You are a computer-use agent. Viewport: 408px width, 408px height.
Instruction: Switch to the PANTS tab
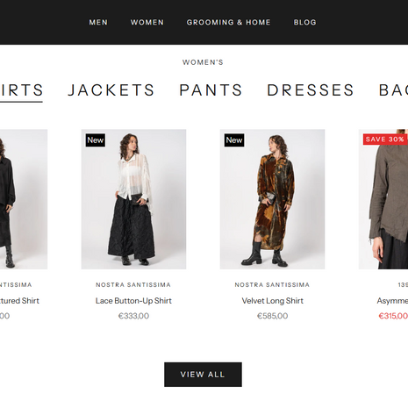pyautogui.click(x=211, y=90)
